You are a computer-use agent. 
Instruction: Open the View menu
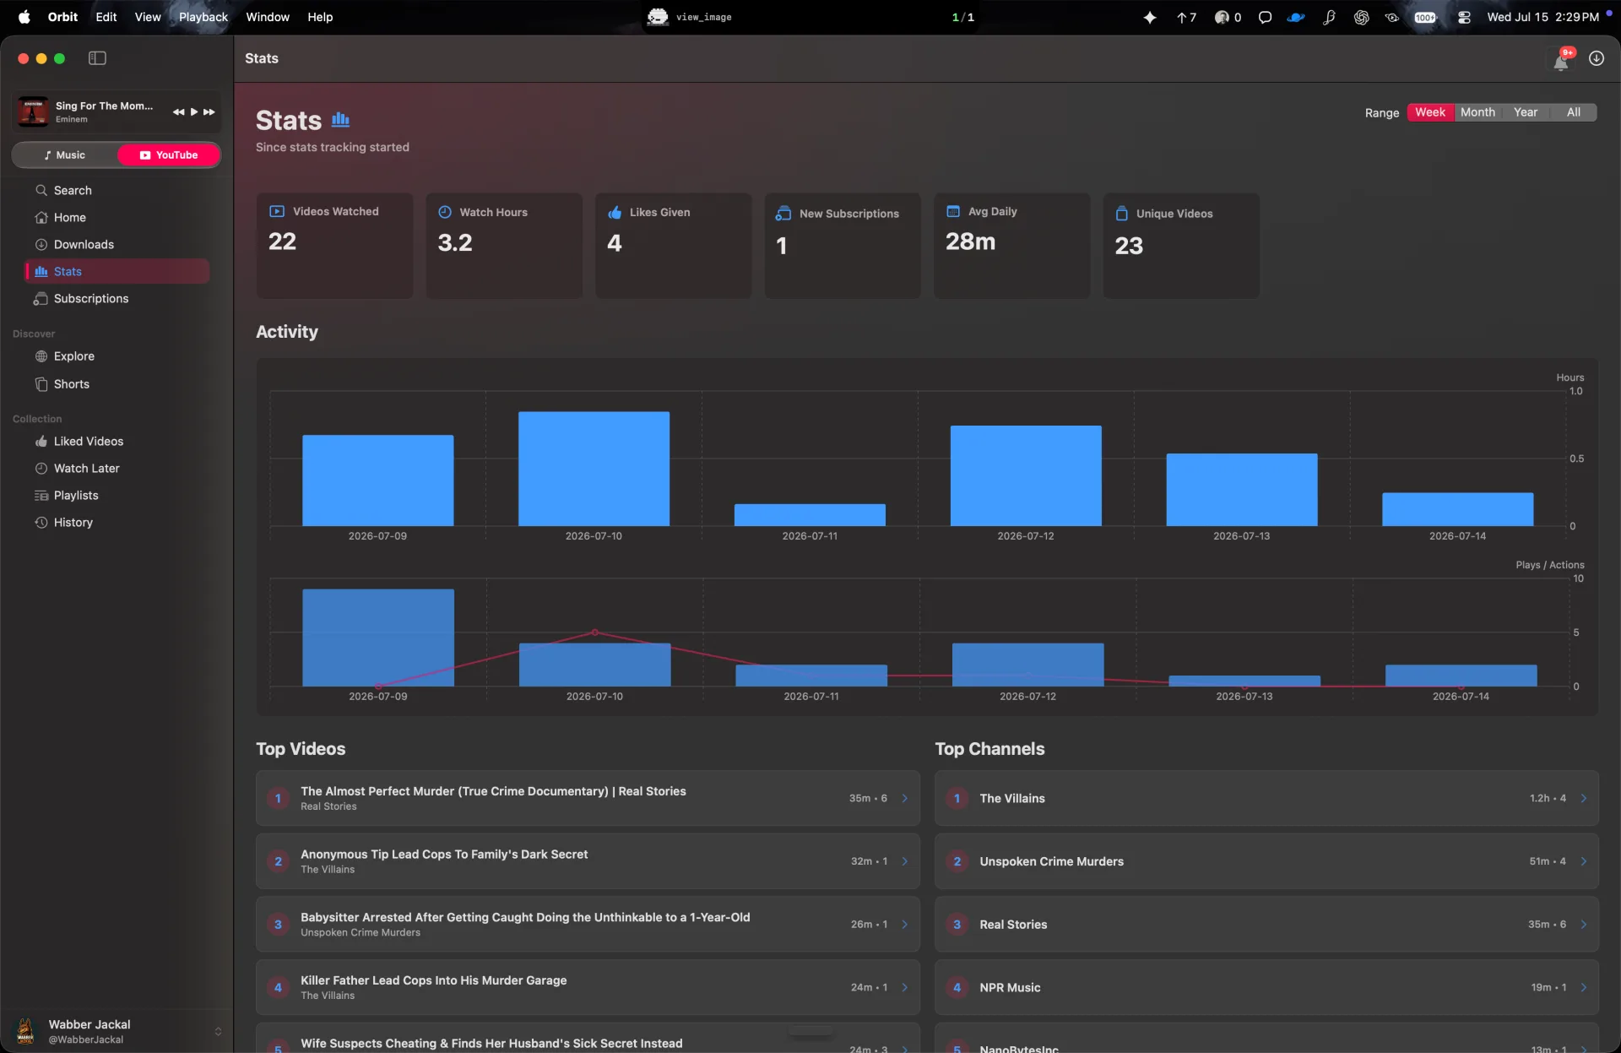click(x=148, y=17)
